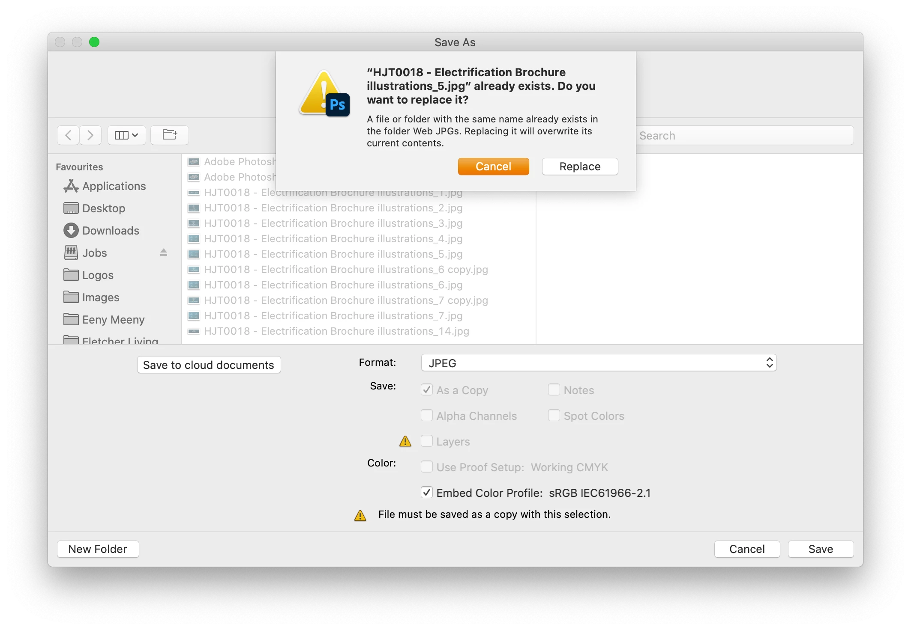Viewport: 911px width, 630px height.
Task: Toggle the Embed Color Profile checkbox
Action: pos(427,493)
